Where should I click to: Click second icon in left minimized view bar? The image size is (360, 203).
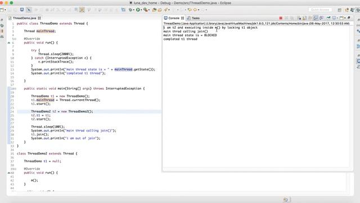(2, 25)
